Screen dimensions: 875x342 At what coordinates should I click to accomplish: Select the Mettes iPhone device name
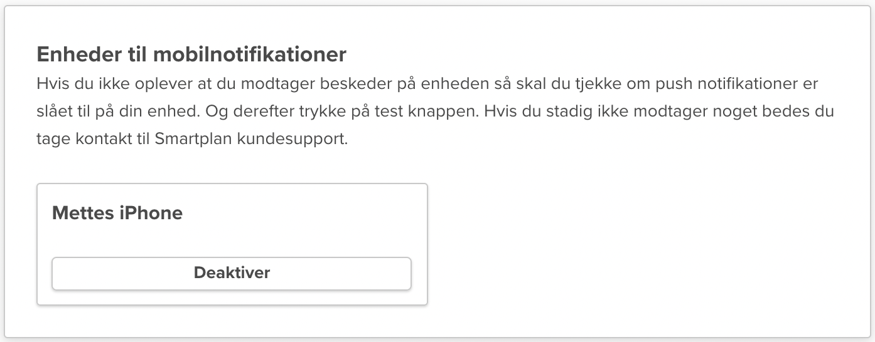pos(117,213)
